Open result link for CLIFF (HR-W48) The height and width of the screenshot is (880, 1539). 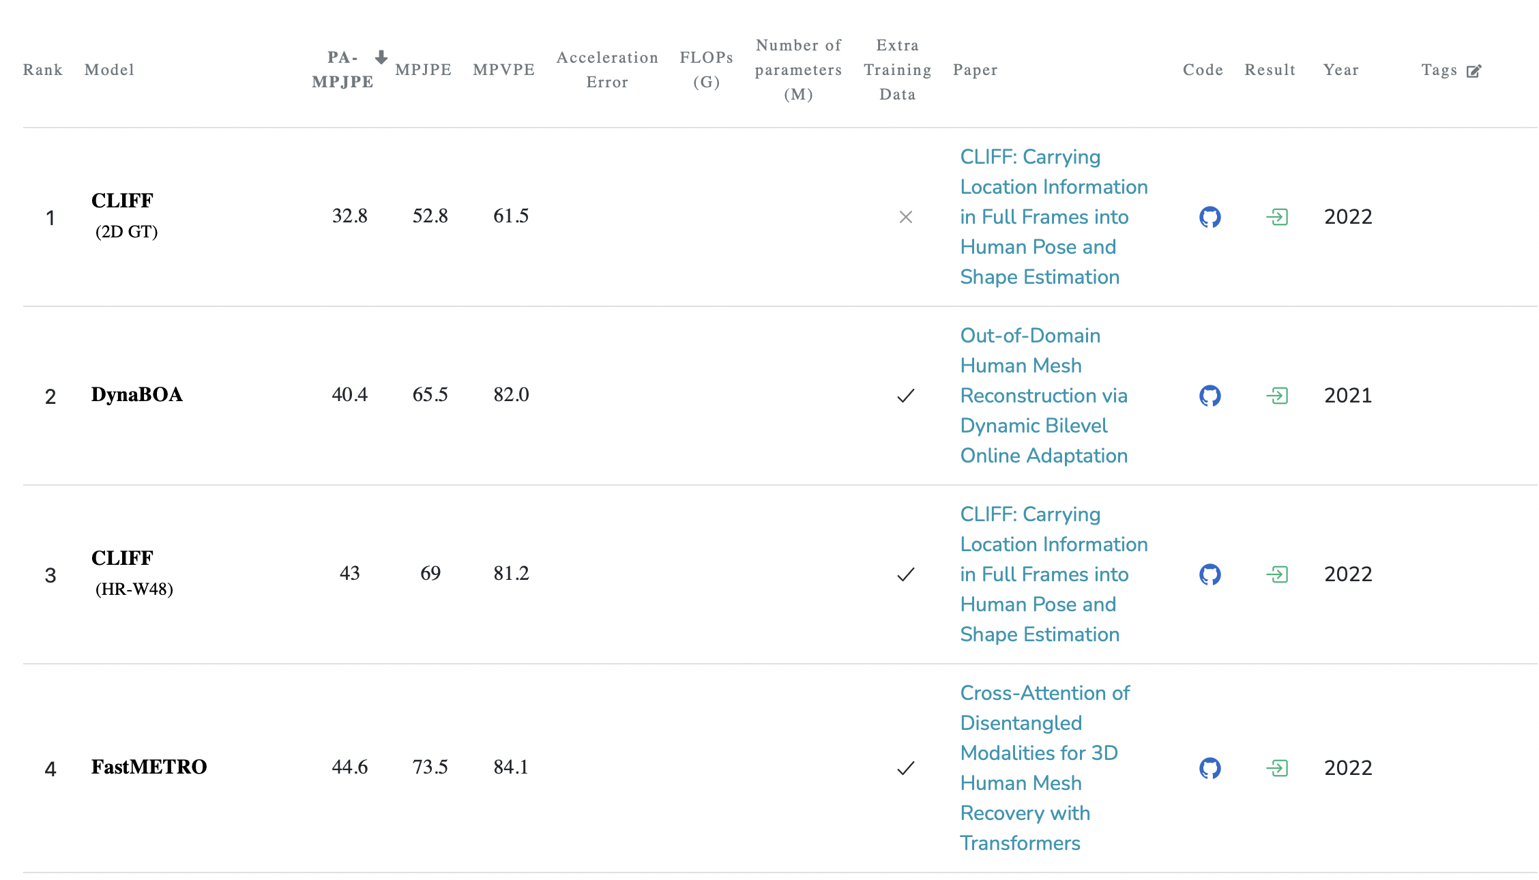[x=1276, y=574]
